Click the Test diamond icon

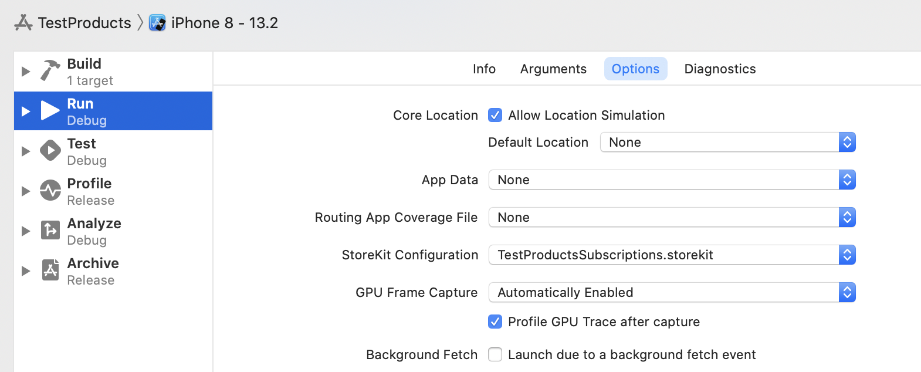tap(50, 151)
